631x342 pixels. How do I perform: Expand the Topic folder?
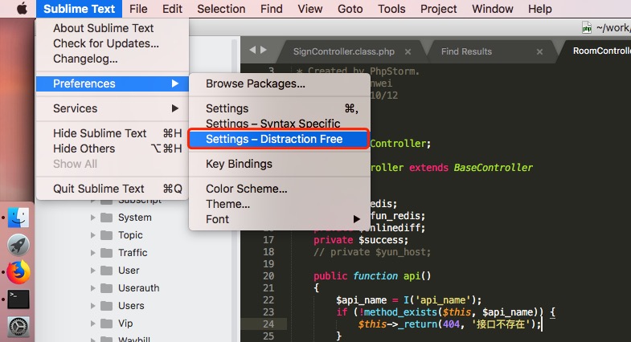tap(92, 235)
